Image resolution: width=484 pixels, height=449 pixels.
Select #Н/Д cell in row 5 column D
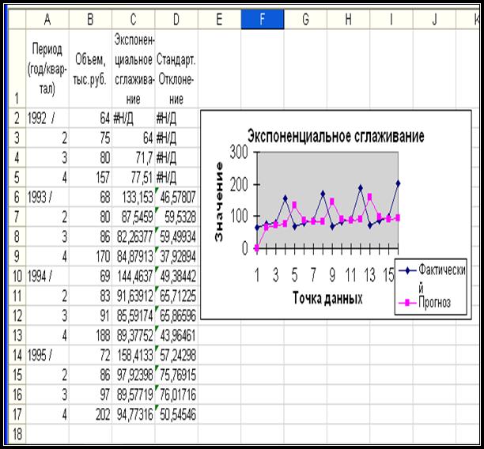coord(176,177)
